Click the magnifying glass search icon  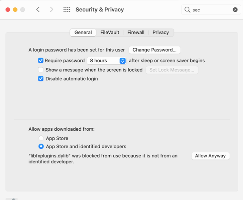(187, 10)
